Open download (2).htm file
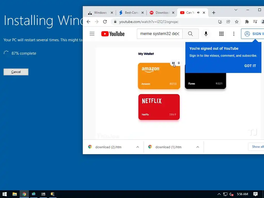Screen dimensions: 264x198 pos(109,147)
